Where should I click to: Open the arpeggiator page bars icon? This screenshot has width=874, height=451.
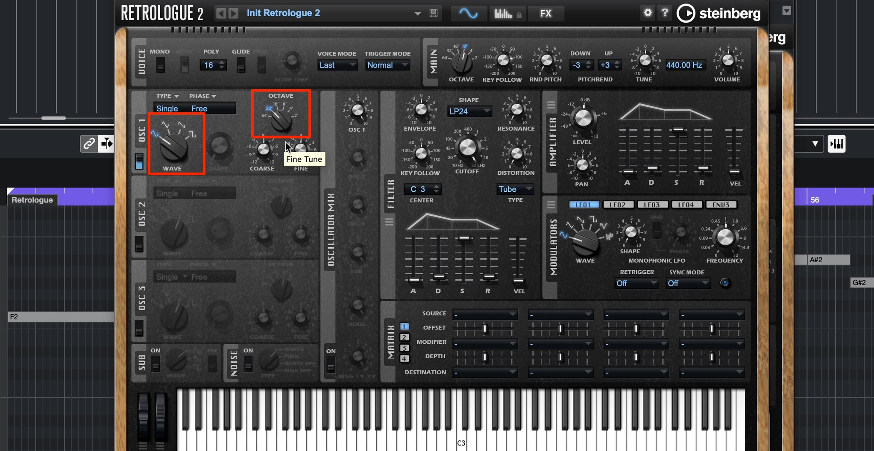coord(507,13)
